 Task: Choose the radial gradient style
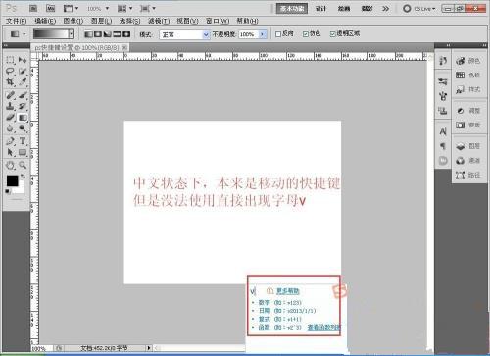click(98, 34)
